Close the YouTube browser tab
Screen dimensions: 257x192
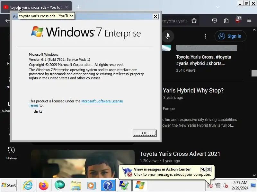point(66,7)
